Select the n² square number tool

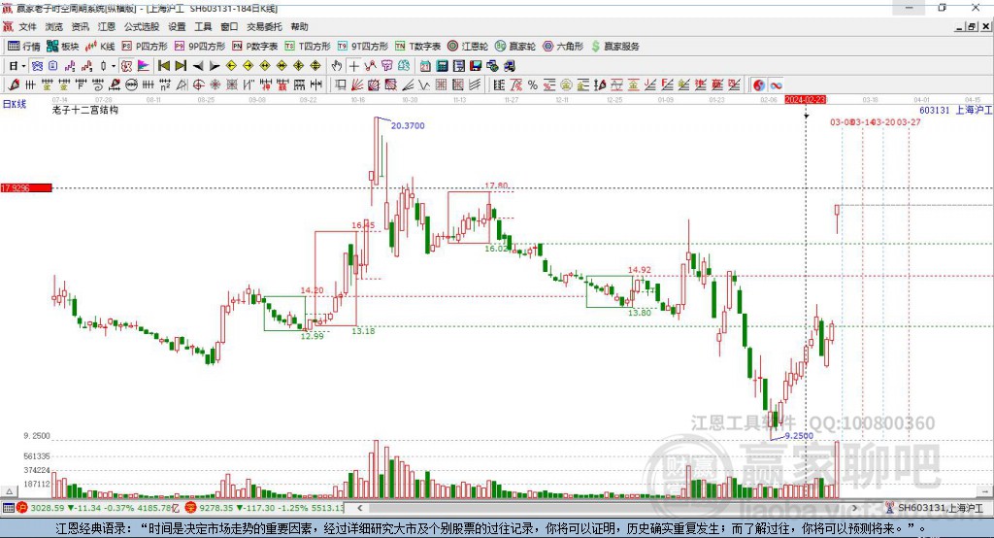[x=165, y=85]
